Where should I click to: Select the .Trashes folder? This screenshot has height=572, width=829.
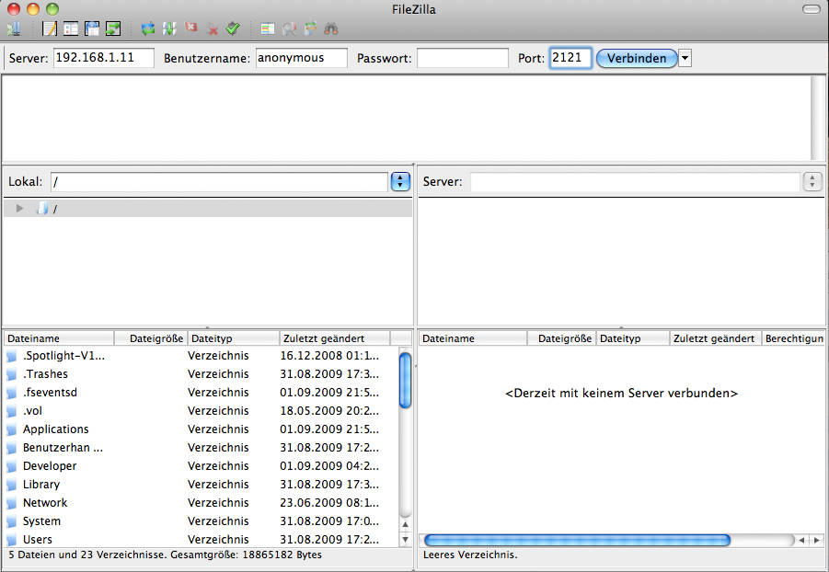pyautogui.click(x=201, y=374)
